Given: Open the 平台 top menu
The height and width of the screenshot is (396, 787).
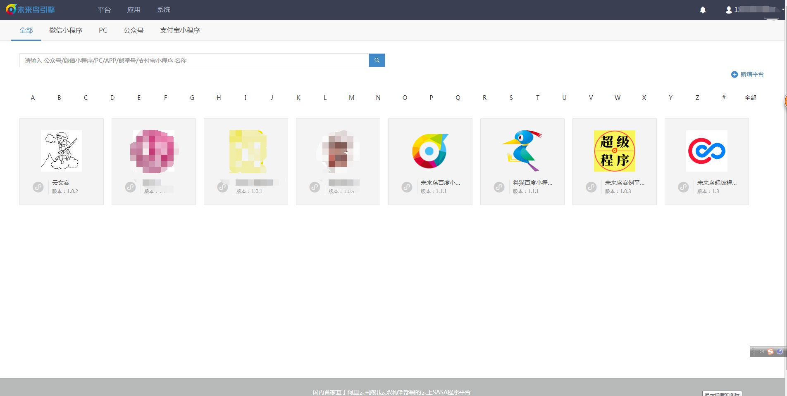Looking at the screenshot, I should click(104, 10).
